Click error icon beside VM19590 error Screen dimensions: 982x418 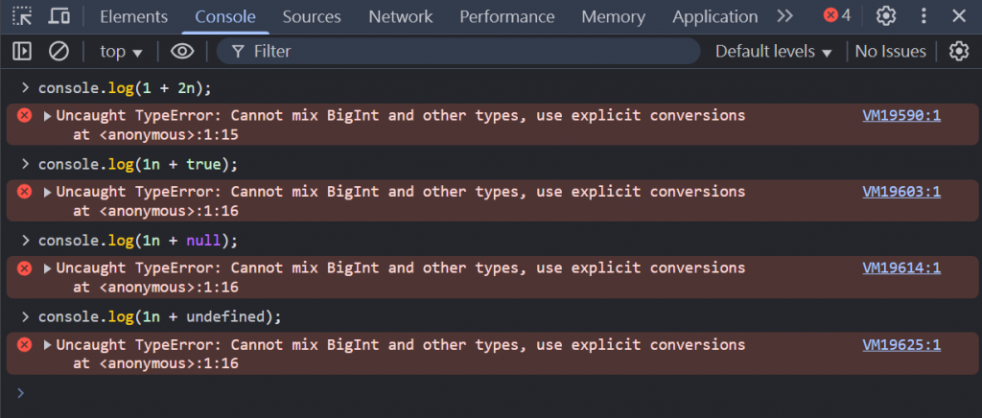pos(25,116)
